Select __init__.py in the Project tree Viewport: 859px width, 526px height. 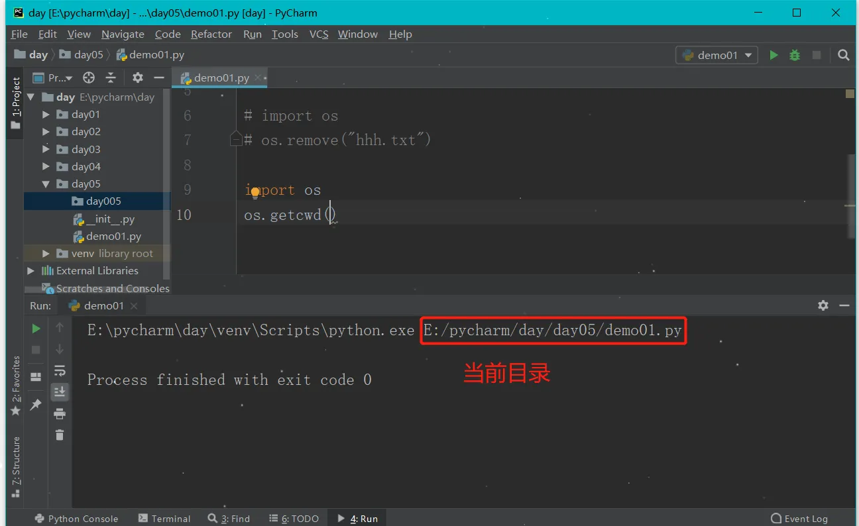click(103, 219)
